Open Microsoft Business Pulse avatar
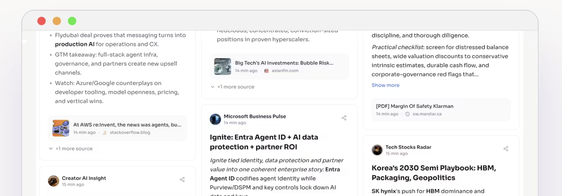 click(x=215, y=119)
